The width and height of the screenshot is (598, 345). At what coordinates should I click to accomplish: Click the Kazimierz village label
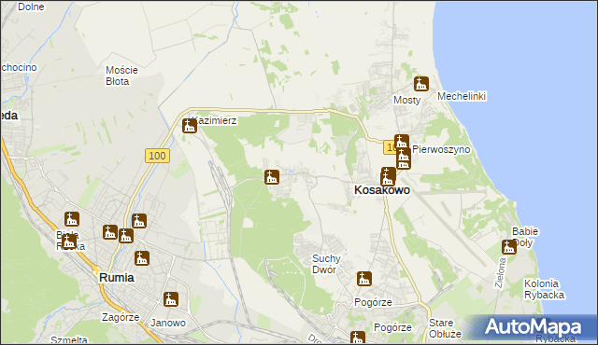214,120
